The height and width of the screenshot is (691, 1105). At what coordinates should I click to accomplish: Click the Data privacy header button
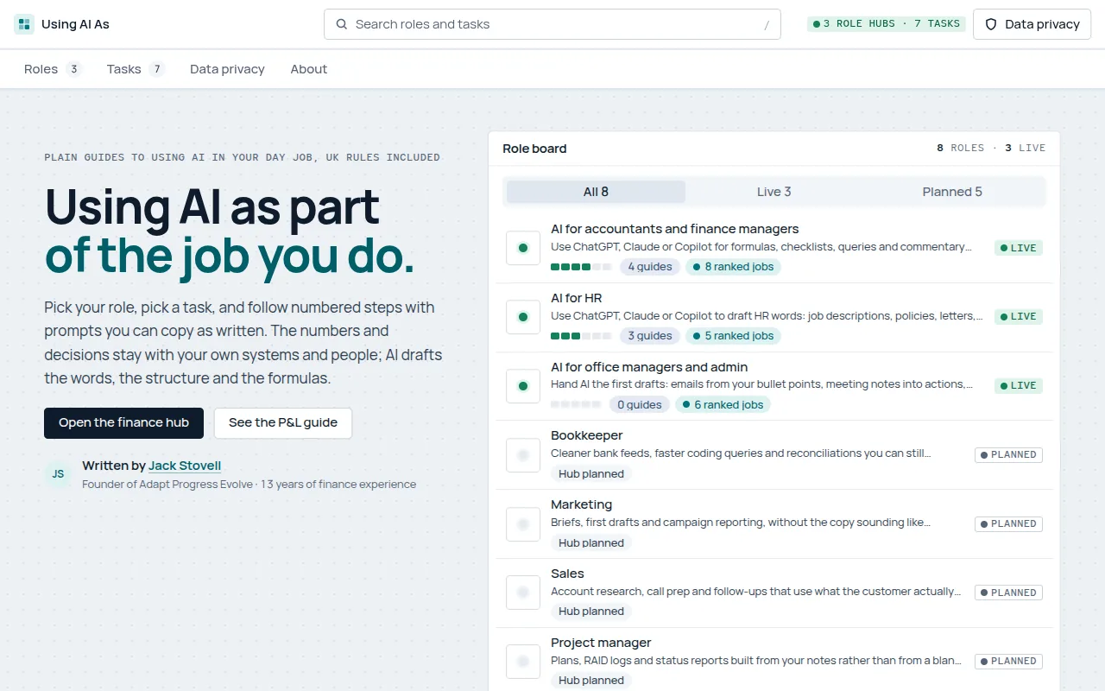tap(1032, 24)
